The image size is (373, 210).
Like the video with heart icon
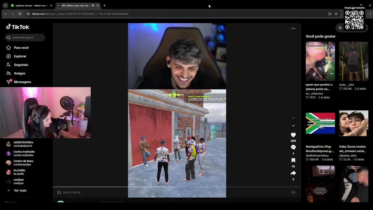tap(293, 135)
